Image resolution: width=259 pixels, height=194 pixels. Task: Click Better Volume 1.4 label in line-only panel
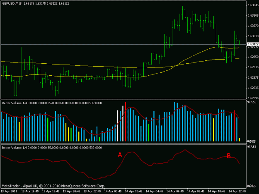[x=14, y=148]
